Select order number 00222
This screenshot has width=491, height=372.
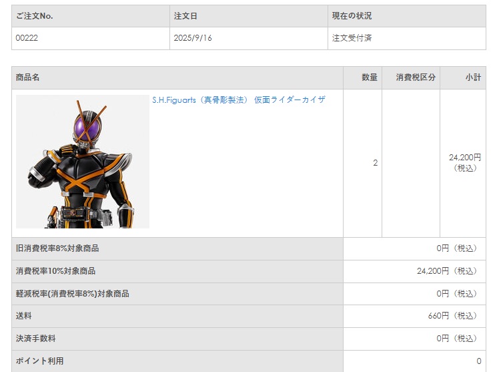point(27,38)
